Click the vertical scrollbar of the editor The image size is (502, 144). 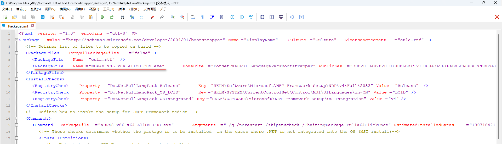click(x=499, y=87)
